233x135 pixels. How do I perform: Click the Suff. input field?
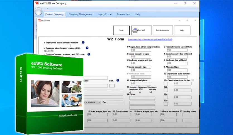pyautogui.click(x=112, y=86)
